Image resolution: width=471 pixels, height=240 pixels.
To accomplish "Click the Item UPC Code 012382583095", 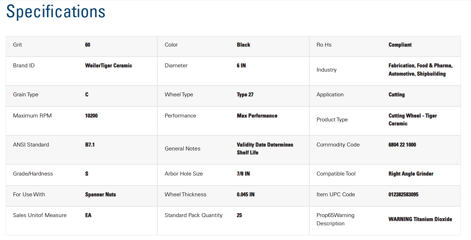I will [x=403, y=195].
